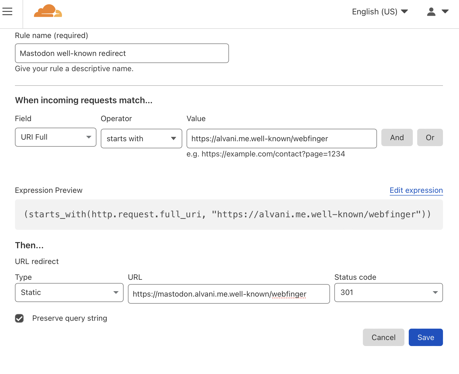
Task: Click the Expression Preview code box
Action: [229, 215]
